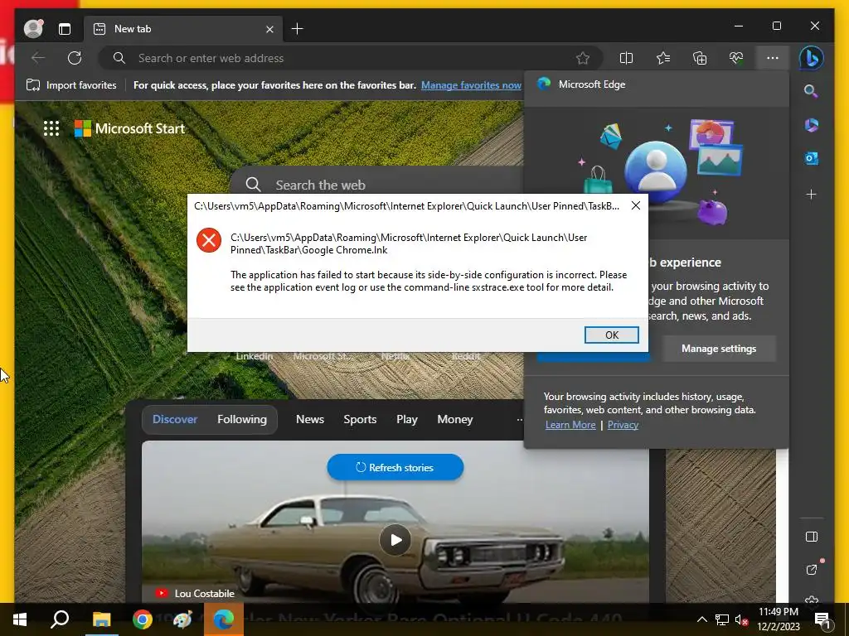This screenshot has height=636, width=849.
Task: Show hidden system tray icons chevron
Action: tap(701, 619)
